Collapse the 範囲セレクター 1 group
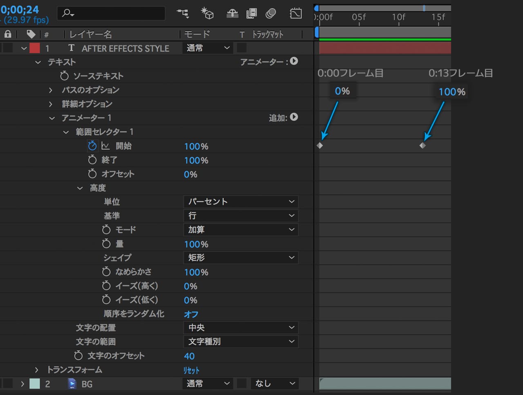523x395 pixels. pos(66,132)
